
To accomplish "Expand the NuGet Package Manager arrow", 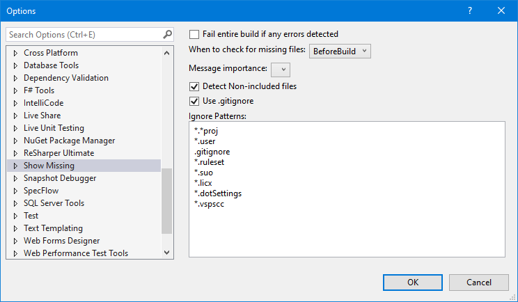I will pos(15,141).
